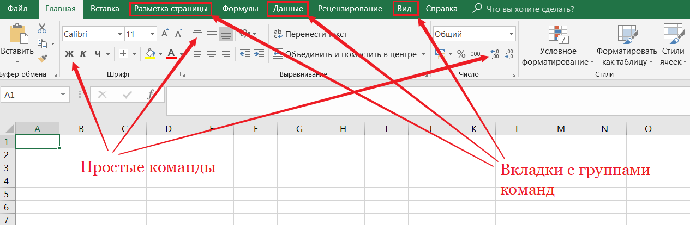Open the Общий number format dropdown
Screen dimensions: 690x225
[473, 34]
